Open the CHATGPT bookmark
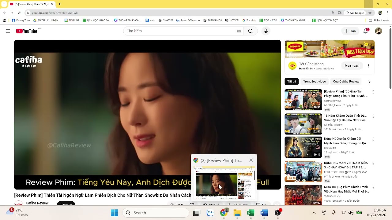Screen dimensions: 392x220 pyautogui.click(x=166, y=20)
